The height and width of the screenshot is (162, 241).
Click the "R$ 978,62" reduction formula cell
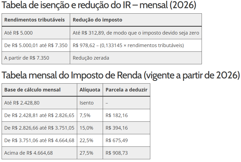(x=128, y=45)
